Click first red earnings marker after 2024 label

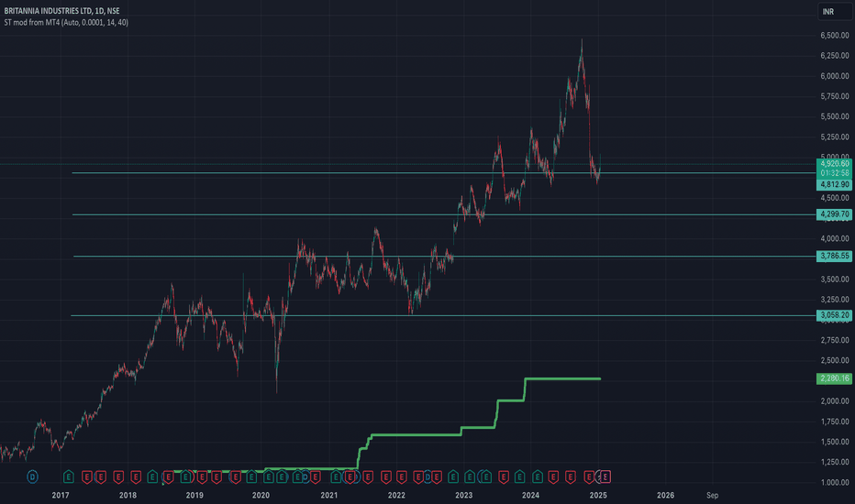coord(553,477)
